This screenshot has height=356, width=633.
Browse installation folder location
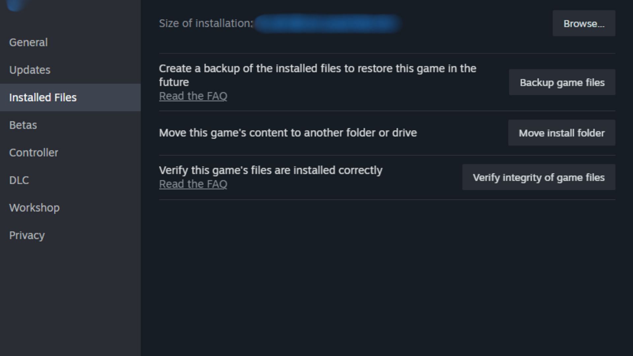click(x=584, y=23)
